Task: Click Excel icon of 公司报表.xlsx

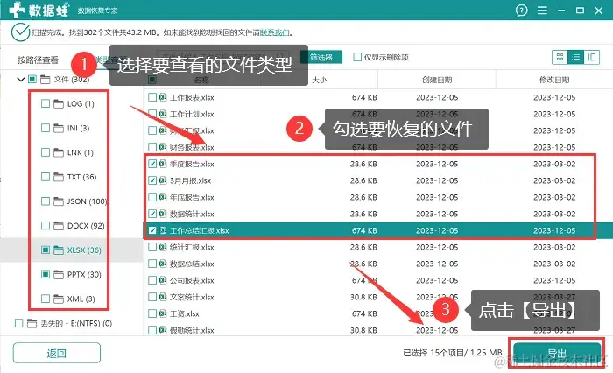Action: click(163, 280)
